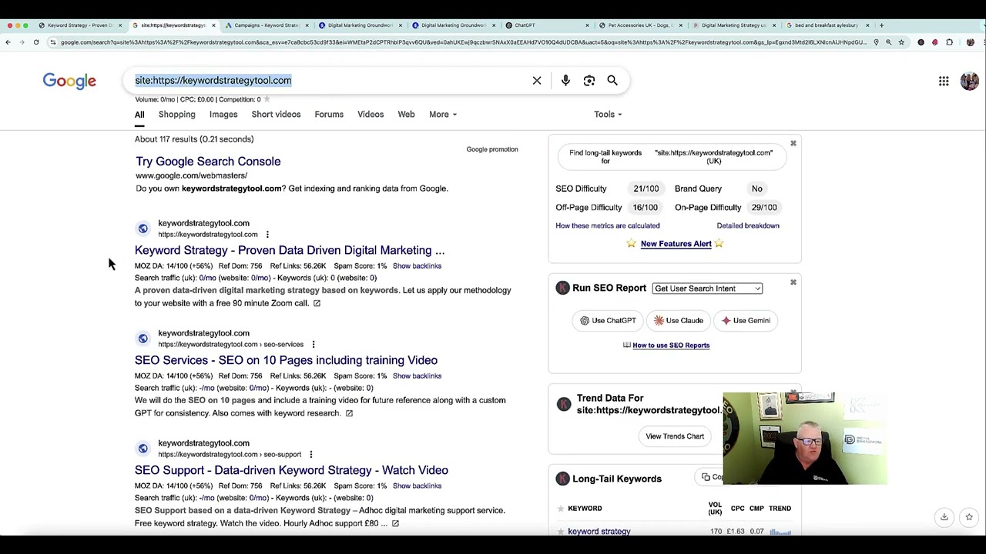The height and width of the screenshot is (554, 986).
Task: Click the Google search input field
Action: [x=329, y=80]
